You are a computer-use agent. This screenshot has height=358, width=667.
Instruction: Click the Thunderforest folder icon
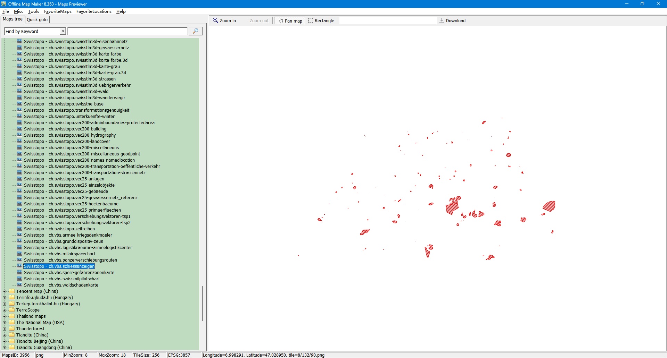click(x=12, y=329)
